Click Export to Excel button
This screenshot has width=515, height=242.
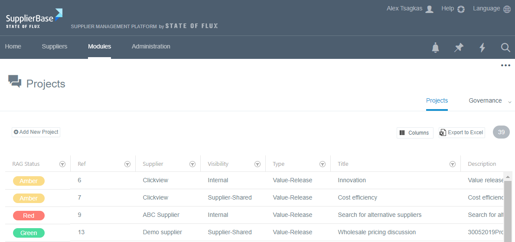click(461, 132)
